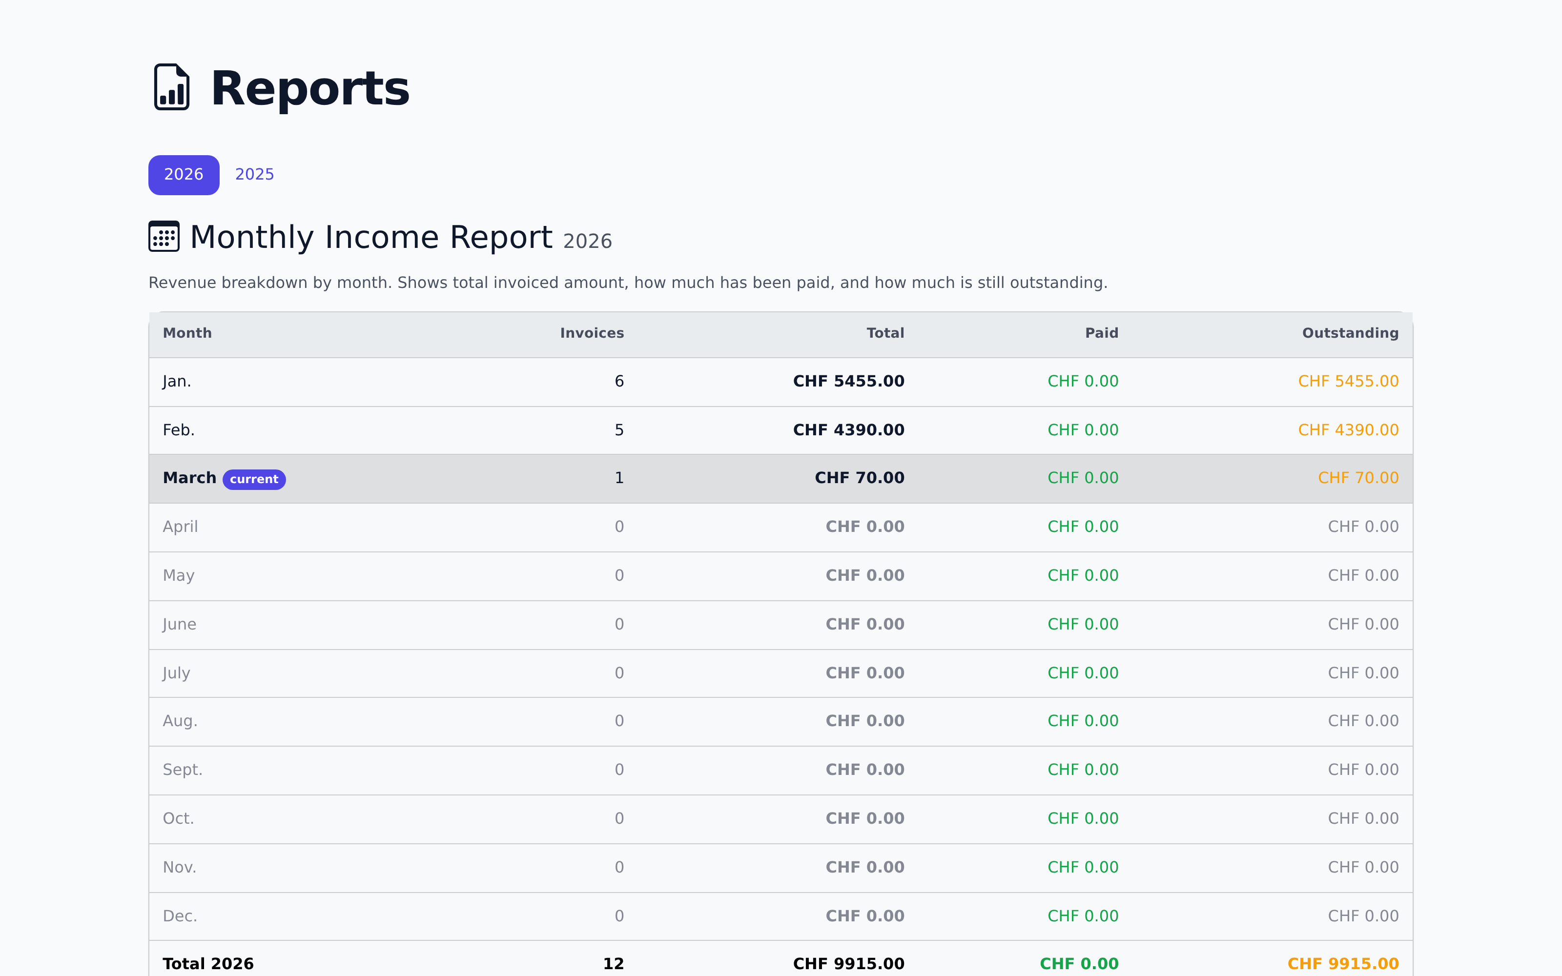Click the CHF 4390.00 outstanding amount for February
Image resolution: width=1562 pixels, height=976 pixels.
(x=1348, y=429)
